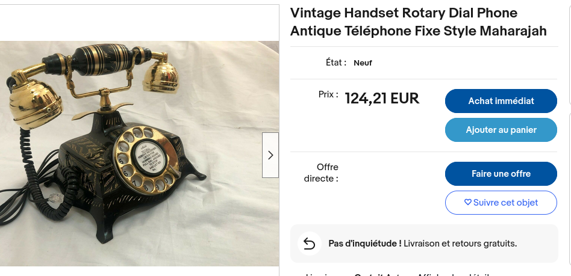Click the rotary dial in the photo

pyautogui.click(x=145, y=159)
